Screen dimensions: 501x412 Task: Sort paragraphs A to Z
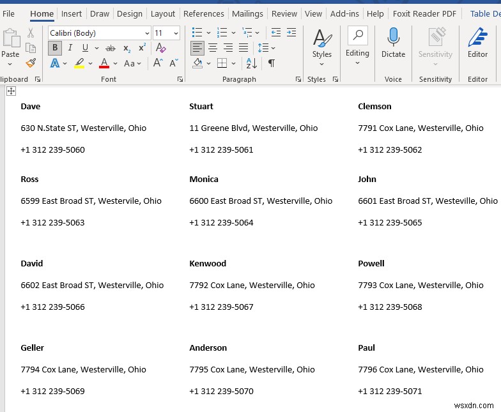[x=252, y=63]
